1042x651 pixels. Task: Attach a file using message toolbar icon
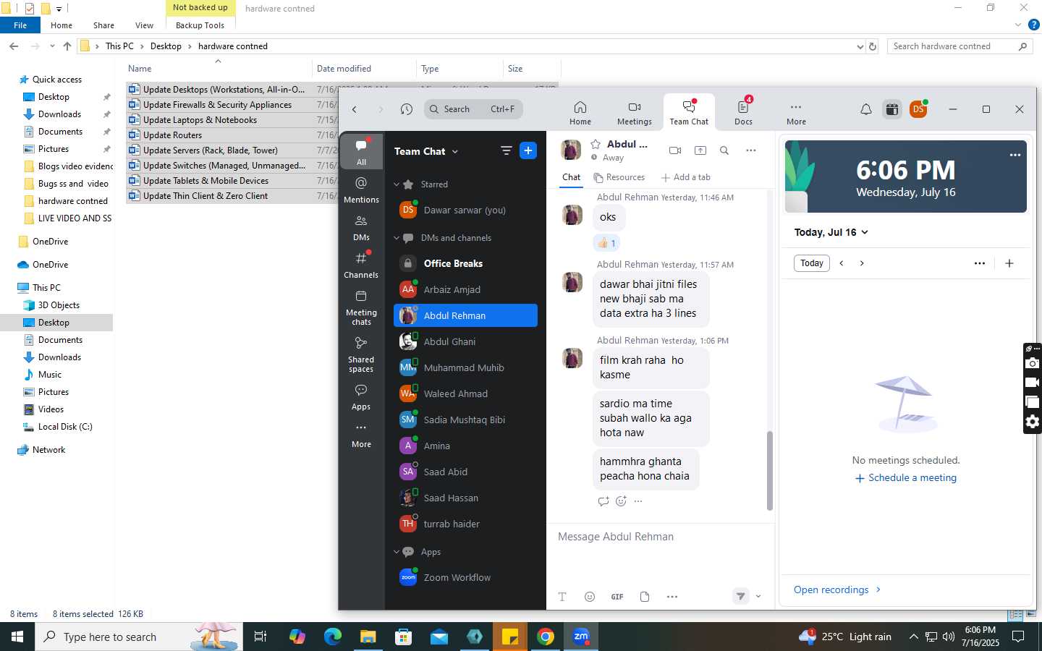645,597
